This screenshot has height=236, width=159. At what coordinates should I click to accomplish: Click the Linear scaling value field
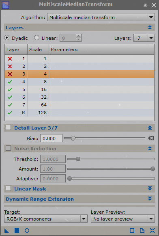(x=68, y=38)
